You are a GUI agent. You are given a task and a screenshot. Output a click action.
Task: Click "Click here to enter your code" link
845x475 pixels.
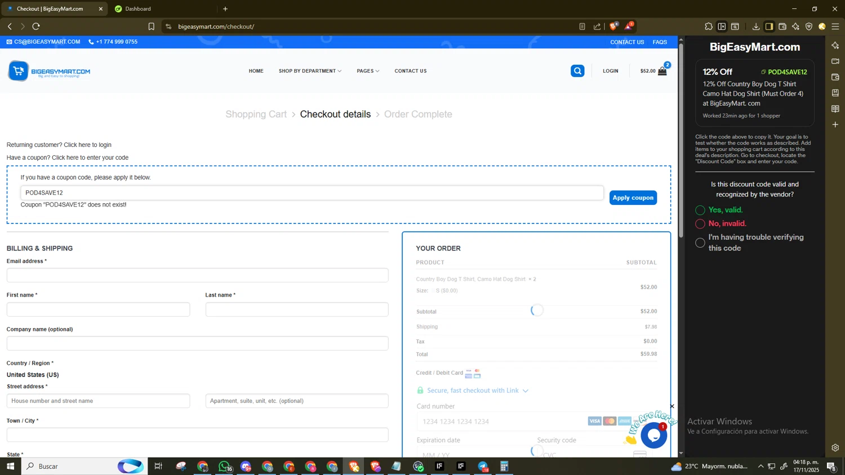point(90,158)
